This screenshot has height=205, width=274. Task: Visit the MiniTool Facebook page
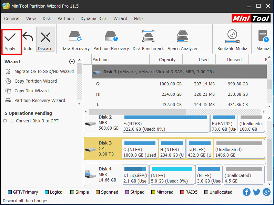[x=246, y=192]
